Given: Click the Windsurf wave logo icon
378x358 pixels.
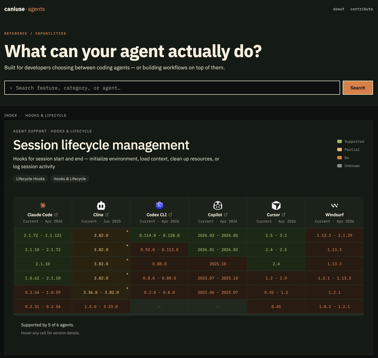Looking at the screenshot, I should pyautogui.click(x=335, y=206).
